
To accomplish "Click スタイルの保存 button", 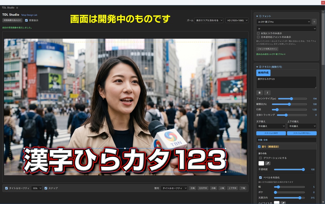I will pos(271,133).
